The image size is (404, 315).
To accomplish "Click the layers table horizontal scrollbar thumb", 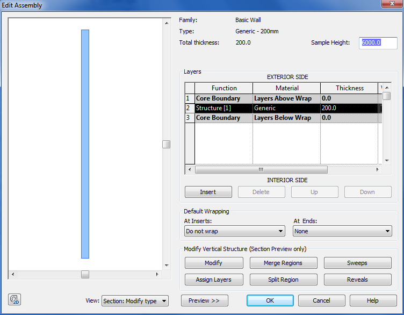I will tap(261, 170).
